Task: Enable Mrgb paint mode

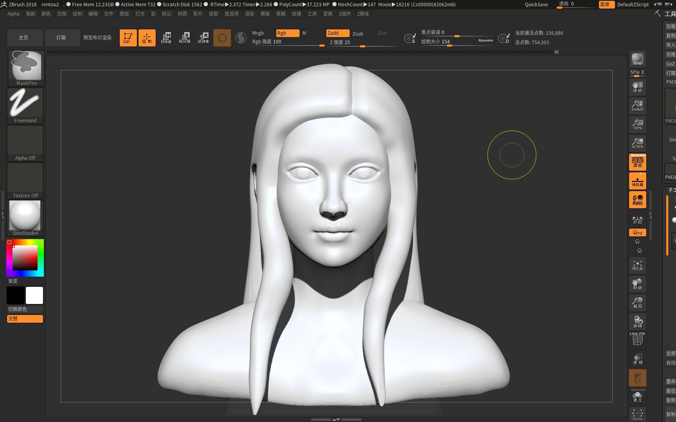Action: pyautogui.click(x=262, y=33)
